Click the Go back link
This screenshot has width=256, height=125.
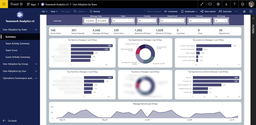pos(12,121)
